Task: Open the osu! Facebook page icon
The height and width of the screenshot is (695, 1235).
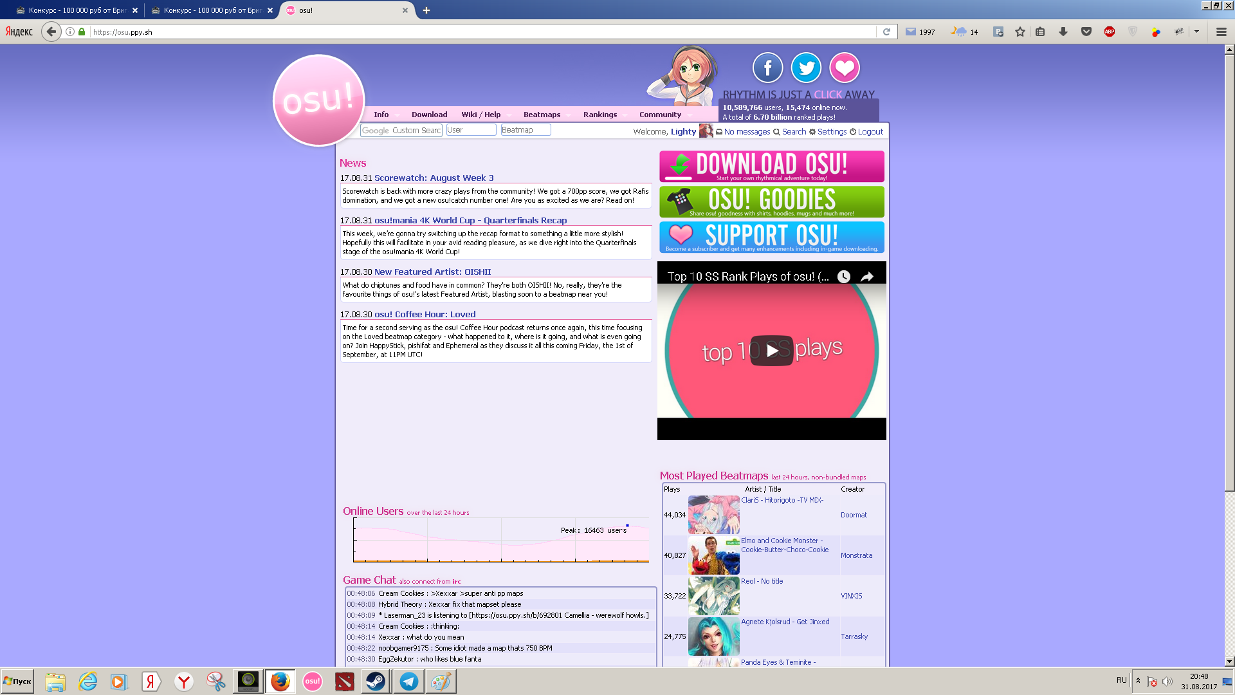Action: tap(767, 68)
